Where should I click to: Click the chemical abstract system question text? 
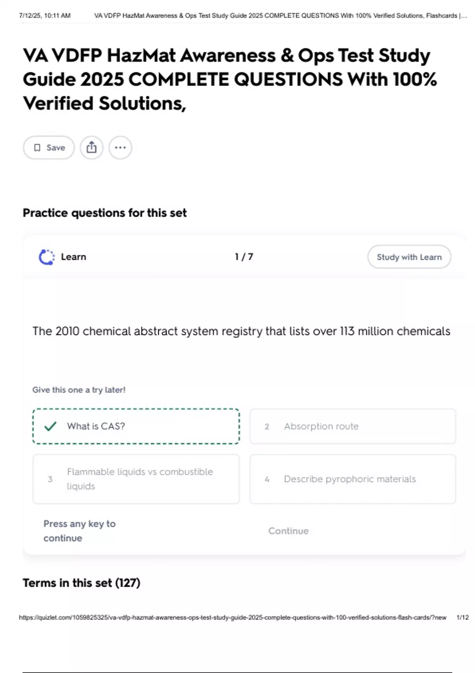[241, 331]
